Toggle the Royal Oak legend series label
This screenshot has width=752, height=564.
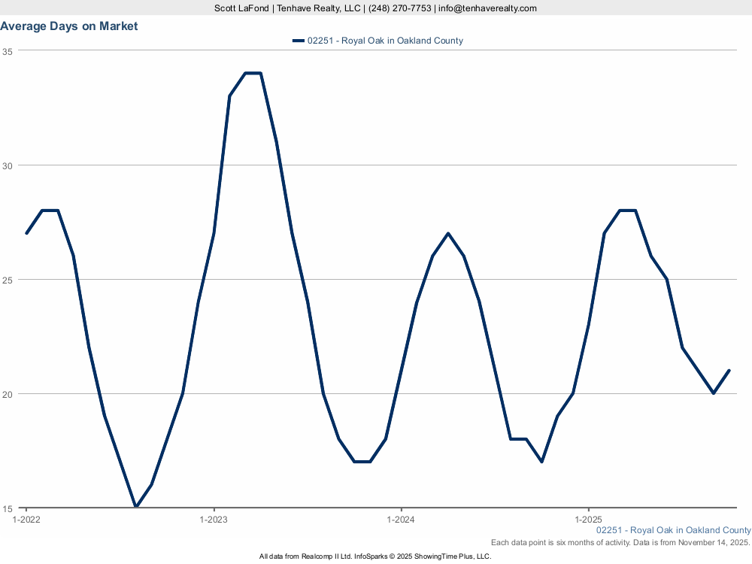coord(385,41)
